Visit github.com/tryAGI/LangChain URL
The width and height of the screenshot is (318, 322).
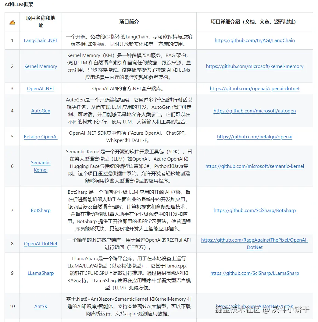255,41
